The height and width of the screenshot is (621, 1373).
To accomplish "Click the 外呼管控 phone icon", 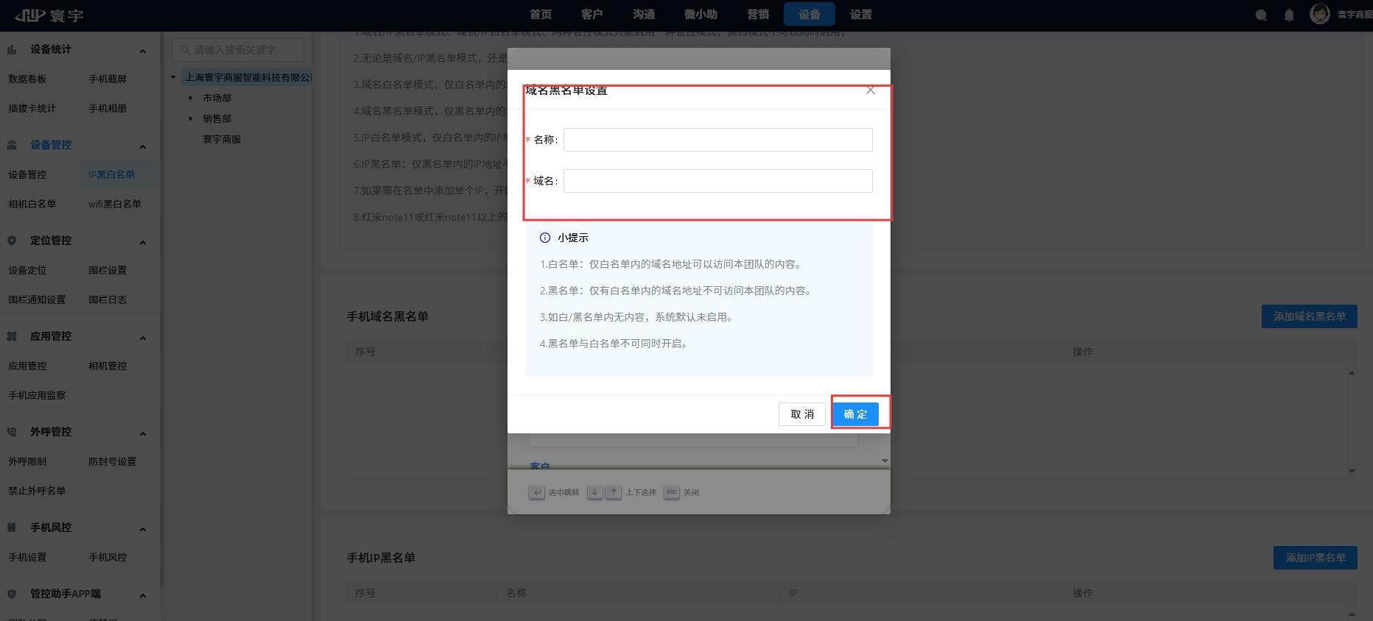I will 12,432.
